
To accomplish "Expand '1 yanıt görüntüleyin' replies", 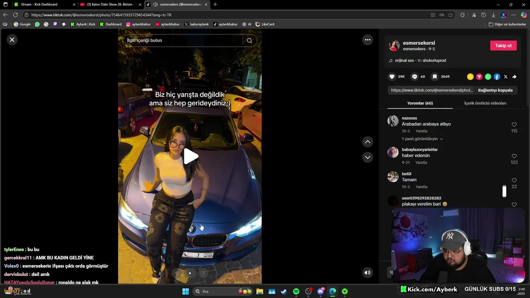I will 422,139.
